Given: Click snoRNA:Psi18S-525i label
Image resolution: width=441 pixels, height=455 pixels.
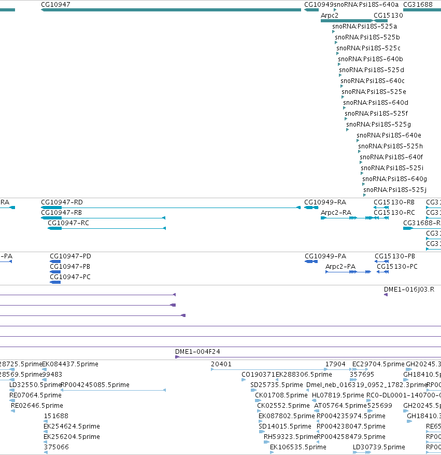Looking at the screenshot, I should coord(392,168).
